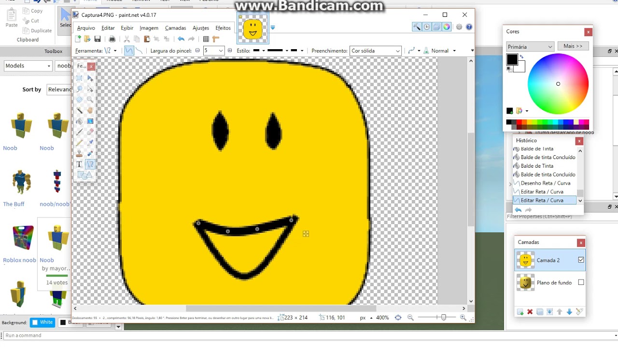Select the Ellipse Select tool

pos(80,100)
